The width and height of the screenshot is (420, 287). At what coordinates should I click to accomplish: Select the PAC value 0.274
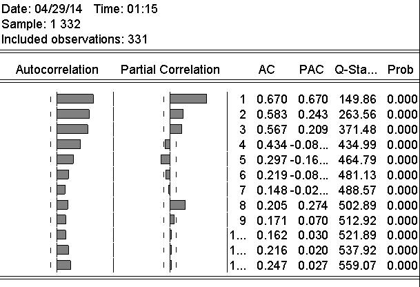point(312,205)
